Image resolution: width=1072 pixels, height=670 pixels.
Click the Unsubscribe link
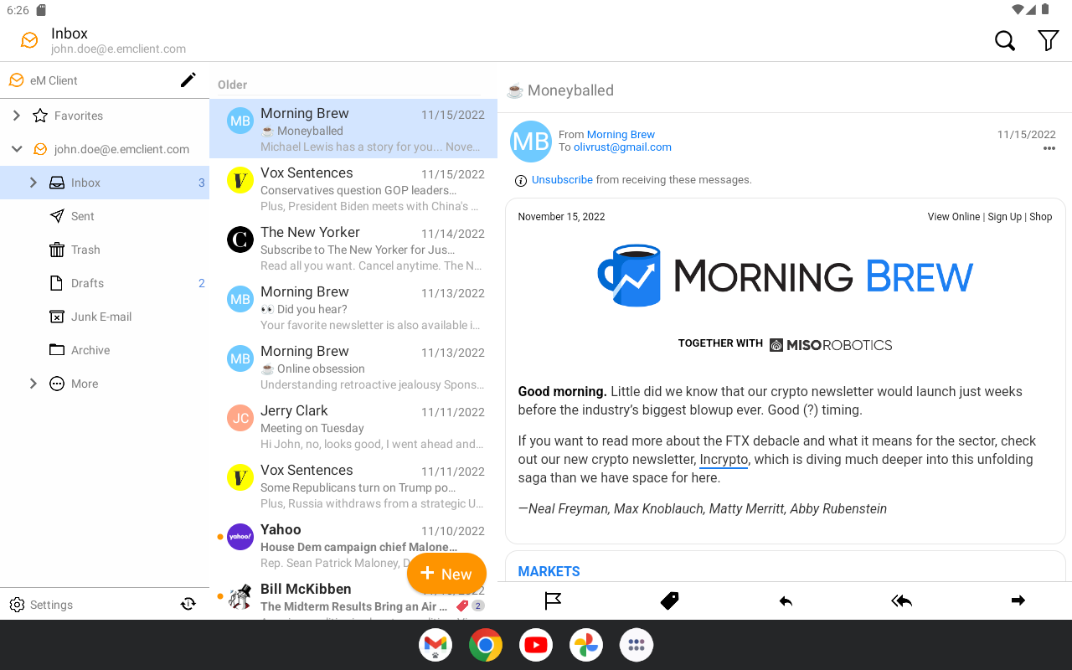[x=562, y=180]
